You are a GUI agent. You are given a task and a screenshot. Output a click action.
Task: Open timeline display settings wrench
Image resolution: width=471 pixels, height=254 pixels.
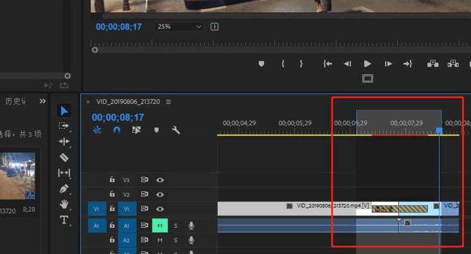coord(175,130)
